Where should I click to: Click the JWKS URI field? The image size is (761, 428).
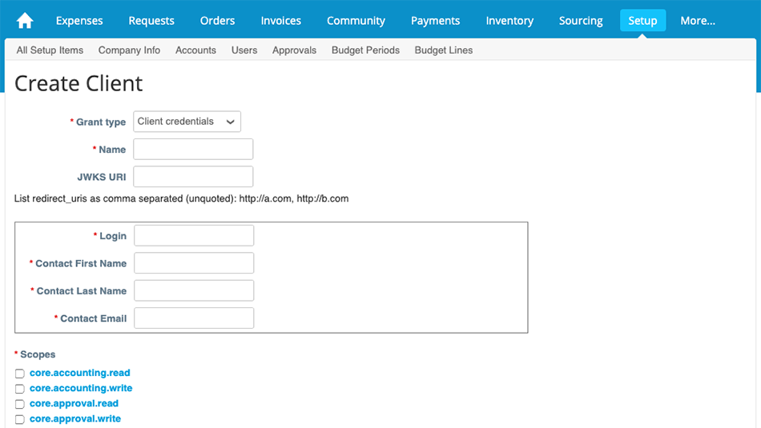pos(193,177)
